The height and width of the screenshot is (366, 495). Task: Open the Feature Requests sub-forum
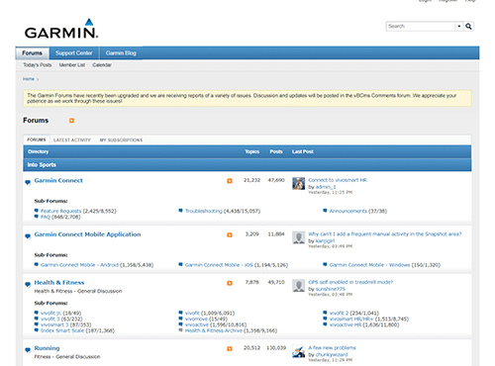pos(60,211)
